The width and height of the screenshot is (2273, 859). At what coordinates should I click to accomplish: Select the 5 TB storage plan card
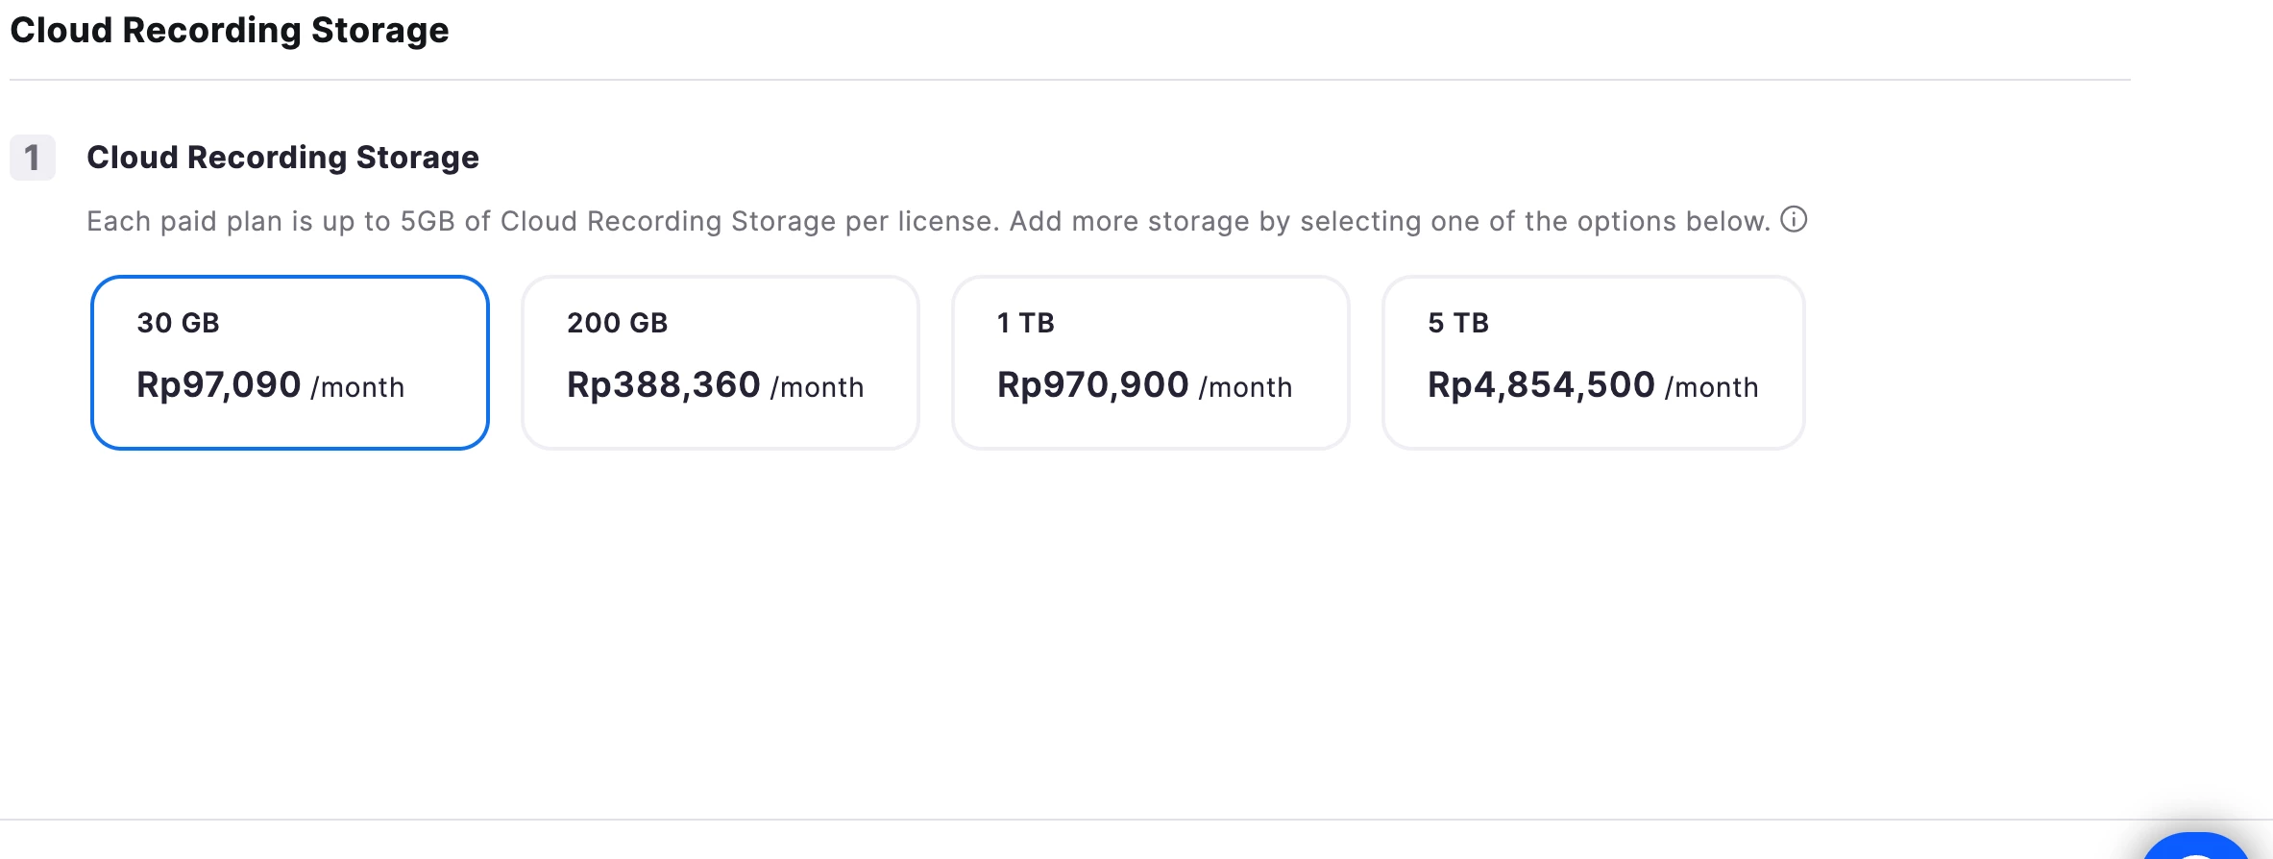[1593, 362]
